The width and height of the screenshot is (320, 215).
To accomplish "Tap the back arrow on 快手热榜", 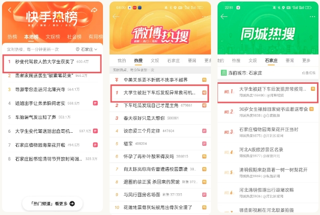I will [x=10, y=10].
